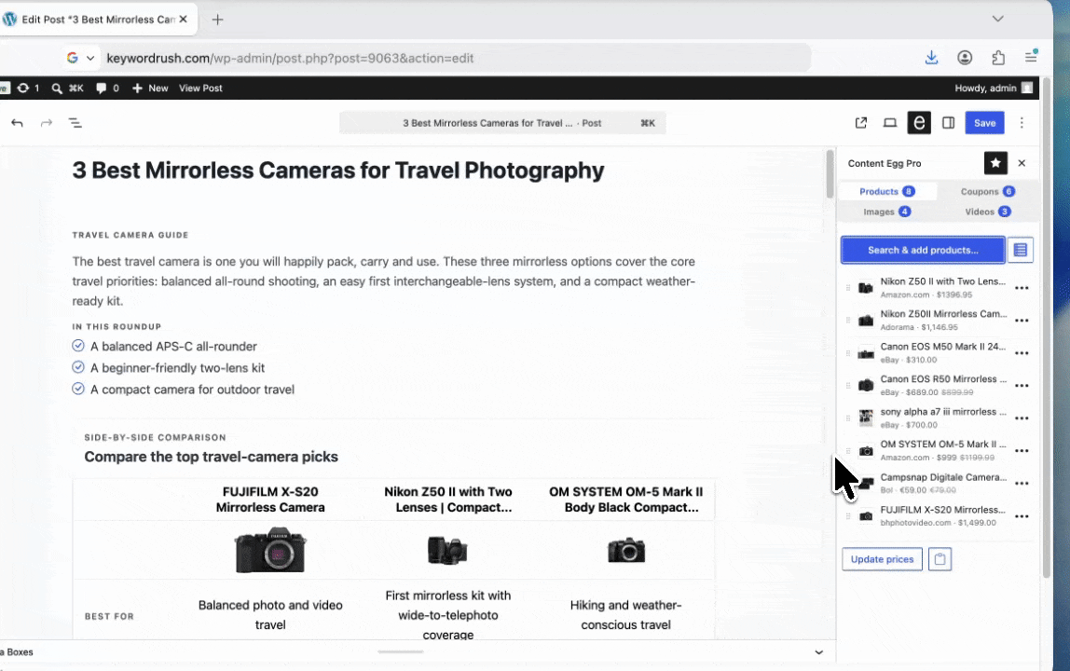Switch to the Coupons tab
The image size is (1070, 671).
(x=987, y=192)
